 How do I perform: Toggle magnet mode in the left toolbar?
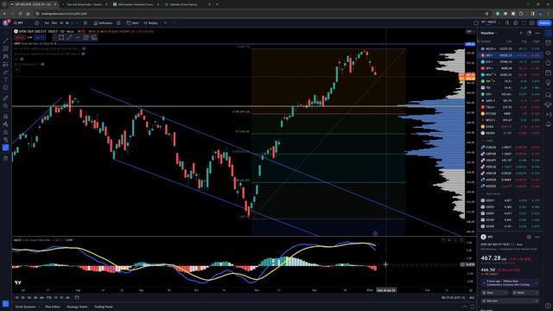(6, 117)
